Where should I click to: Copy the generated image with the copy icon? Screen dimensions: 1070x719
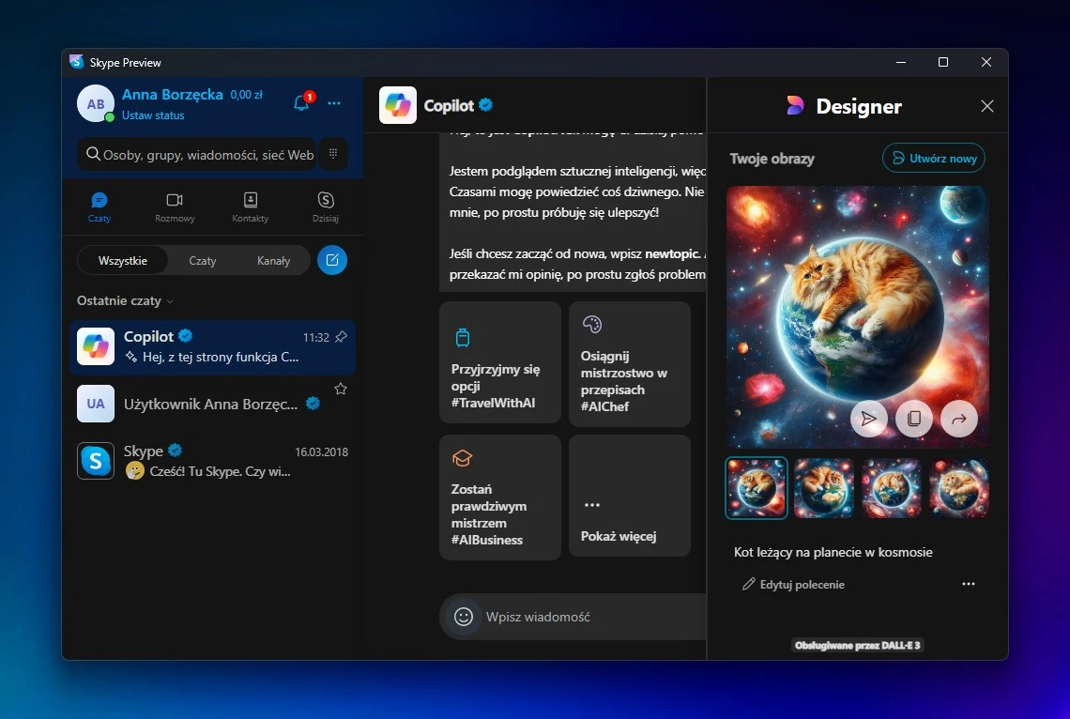pos(913,419)
